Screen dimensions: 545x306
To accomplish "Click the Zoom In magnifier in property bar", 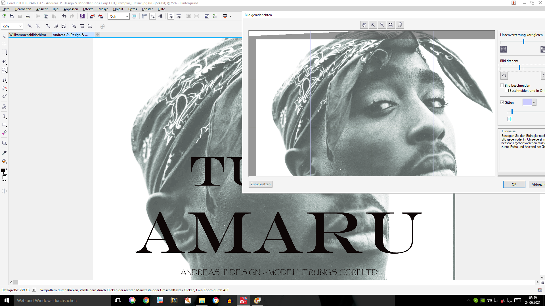I will coord(30,26).
